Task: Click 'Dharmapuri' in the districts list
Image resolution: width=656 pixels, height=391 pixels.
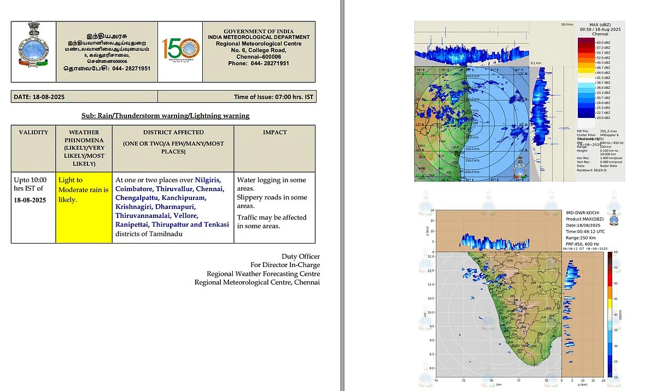Action: 175,207
